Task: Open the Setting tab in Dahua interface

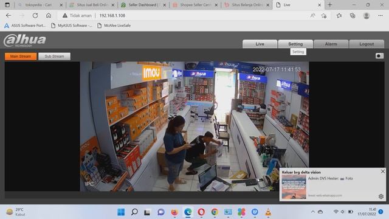Action: click(295, 44)
